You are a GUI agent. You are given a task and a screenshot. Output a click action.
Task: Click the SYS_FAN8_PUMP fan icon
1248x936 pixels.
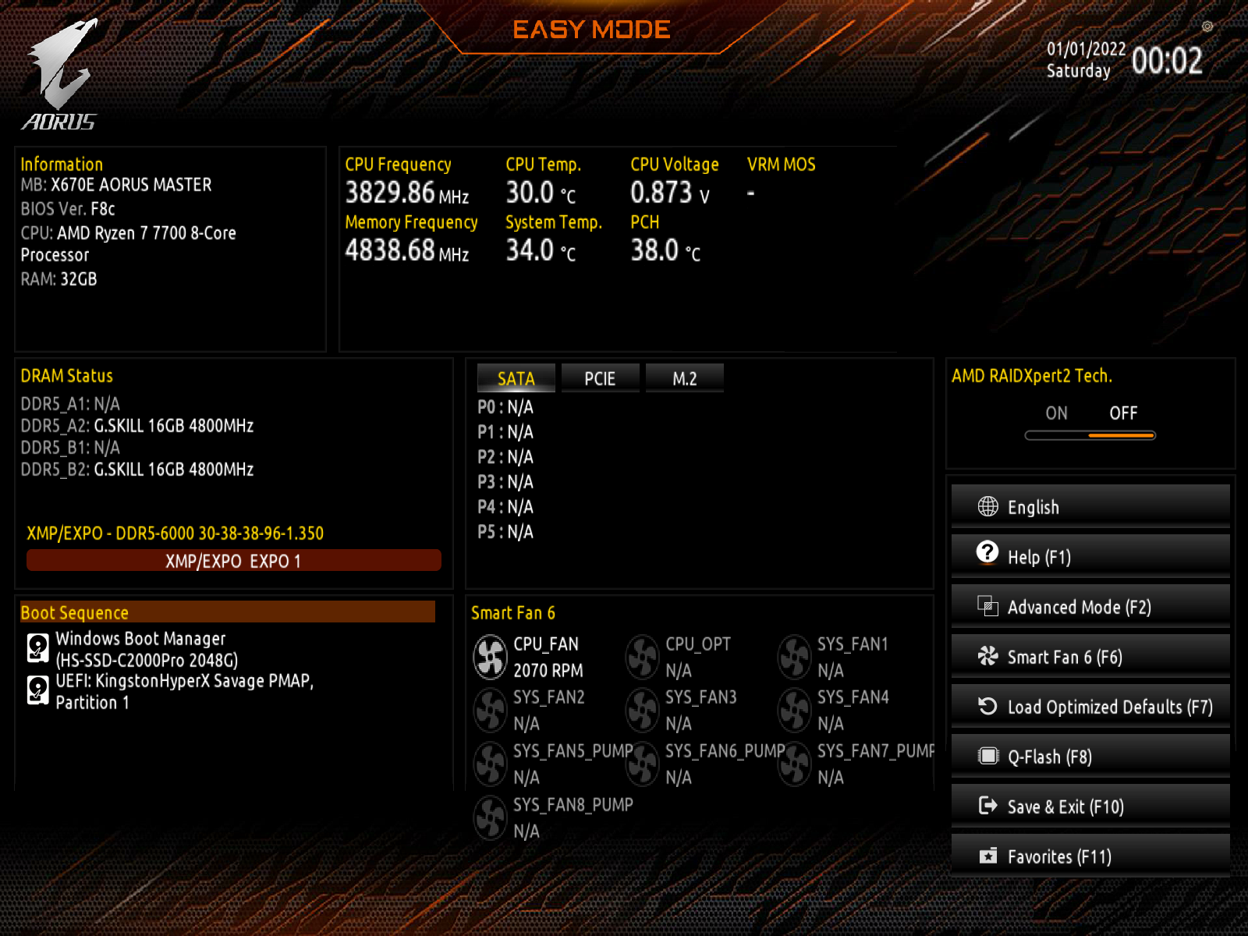[491, 817]
